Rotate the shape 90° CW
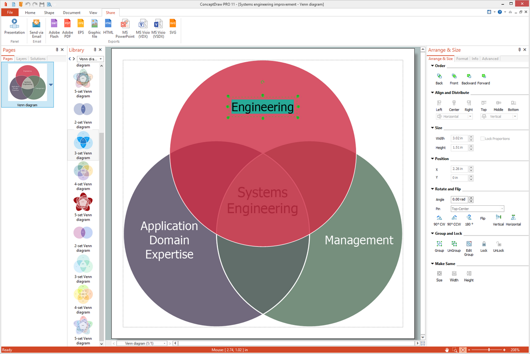The image size is (530, 354). [439, 220]
